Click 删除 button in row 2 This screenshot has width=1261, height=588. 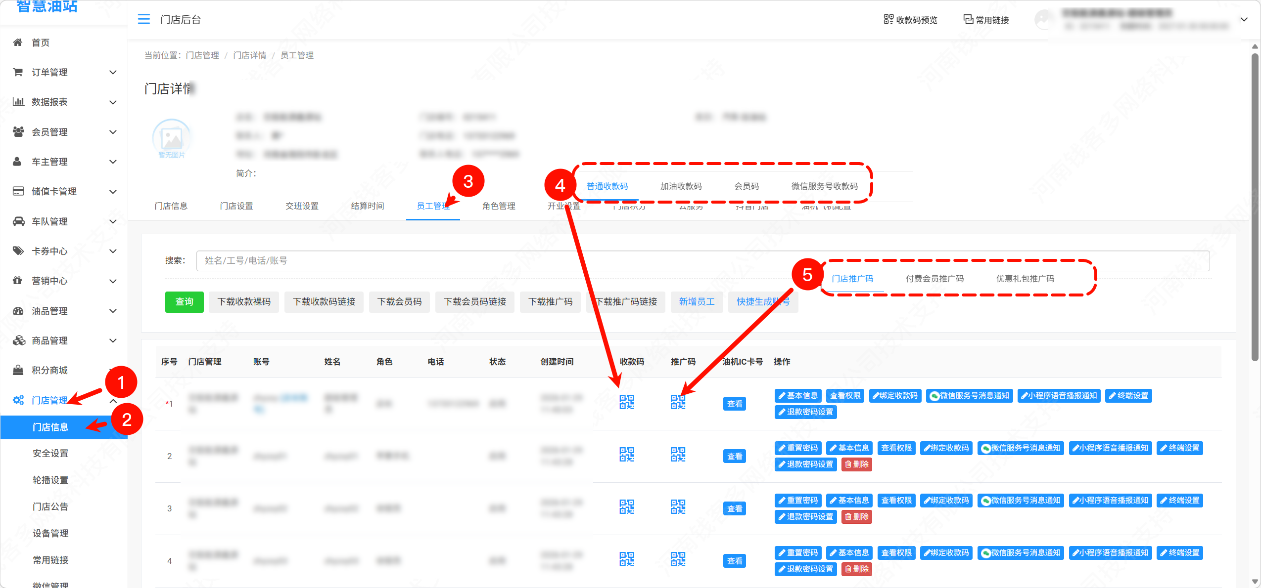pyautogui.click(x=856, y=464)
